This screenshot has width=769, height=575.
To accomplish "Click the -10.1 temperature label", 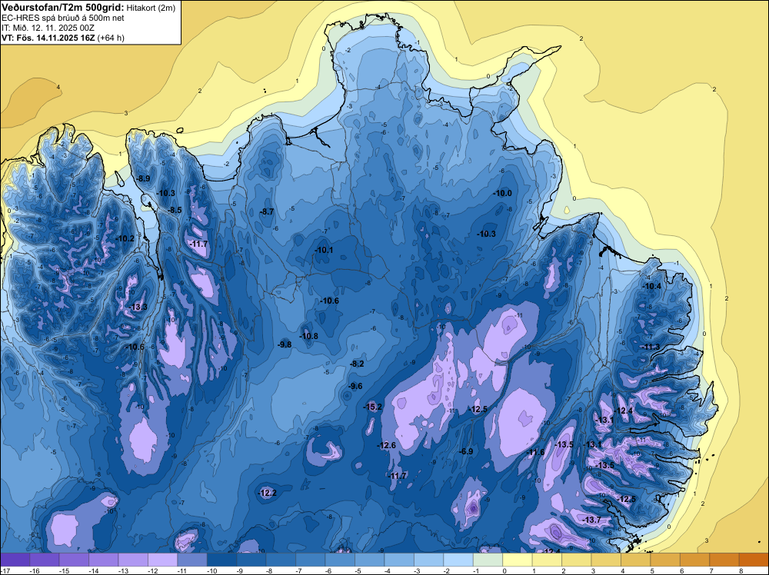I will (x=324, y=250).
